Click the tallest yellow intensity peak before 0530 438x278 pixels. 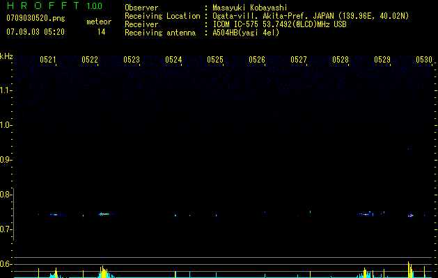[408, 270]
